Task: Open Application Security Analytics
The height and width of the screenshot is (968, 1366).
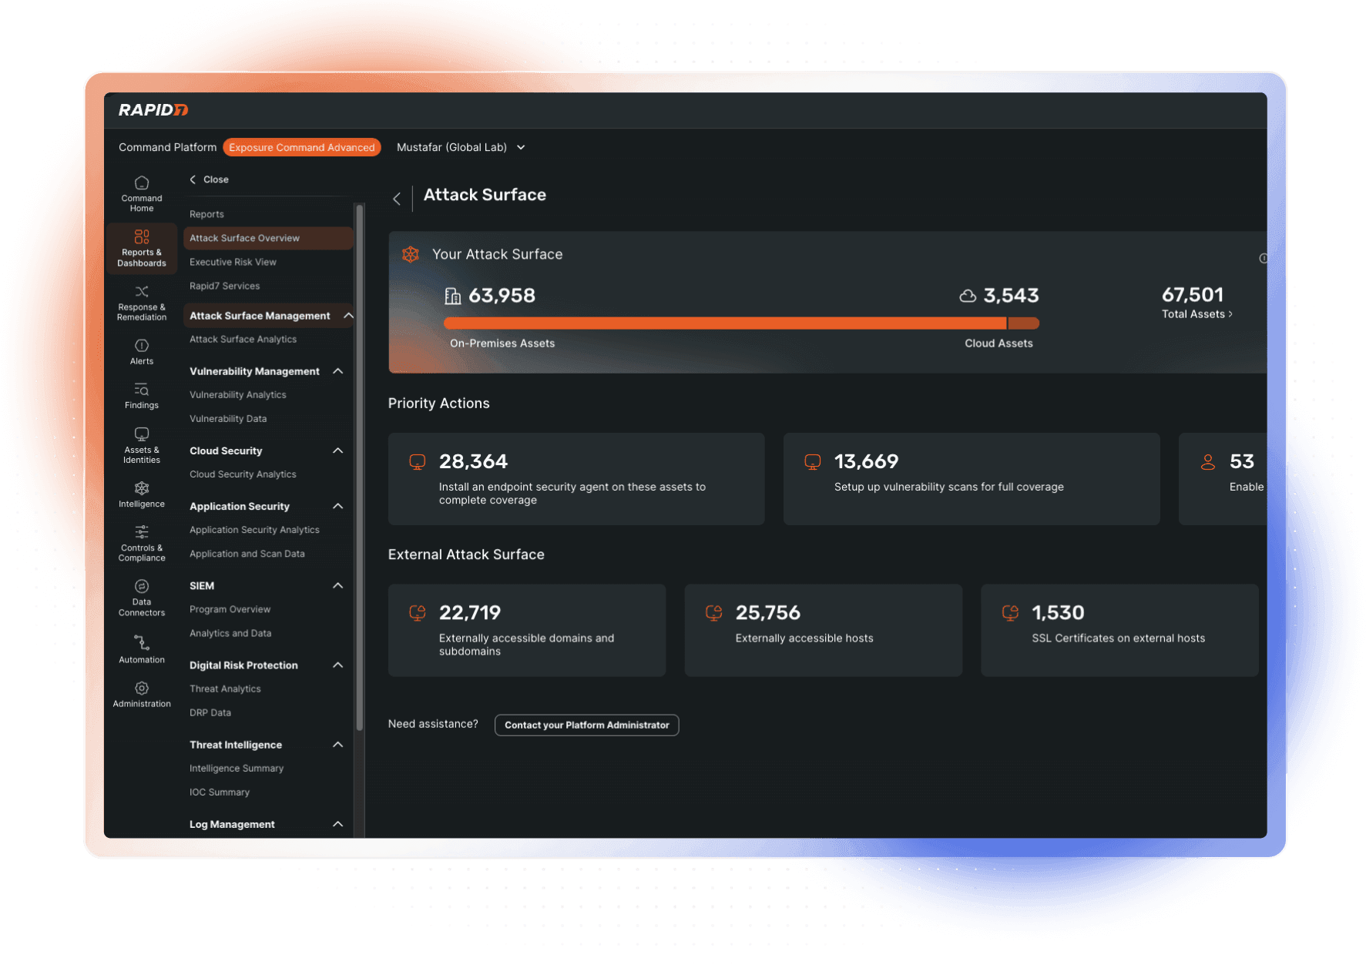Action: click(254, 530)
